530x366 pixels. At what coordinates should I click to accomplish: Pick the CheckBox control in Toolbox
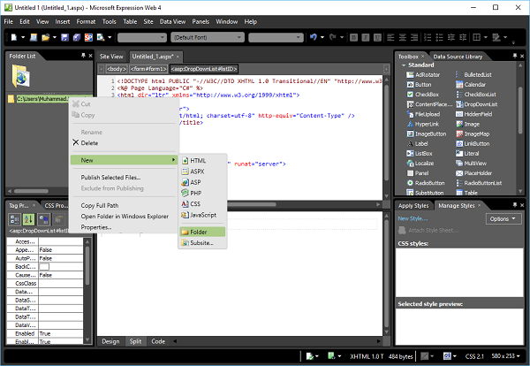(x=428, y=95)
